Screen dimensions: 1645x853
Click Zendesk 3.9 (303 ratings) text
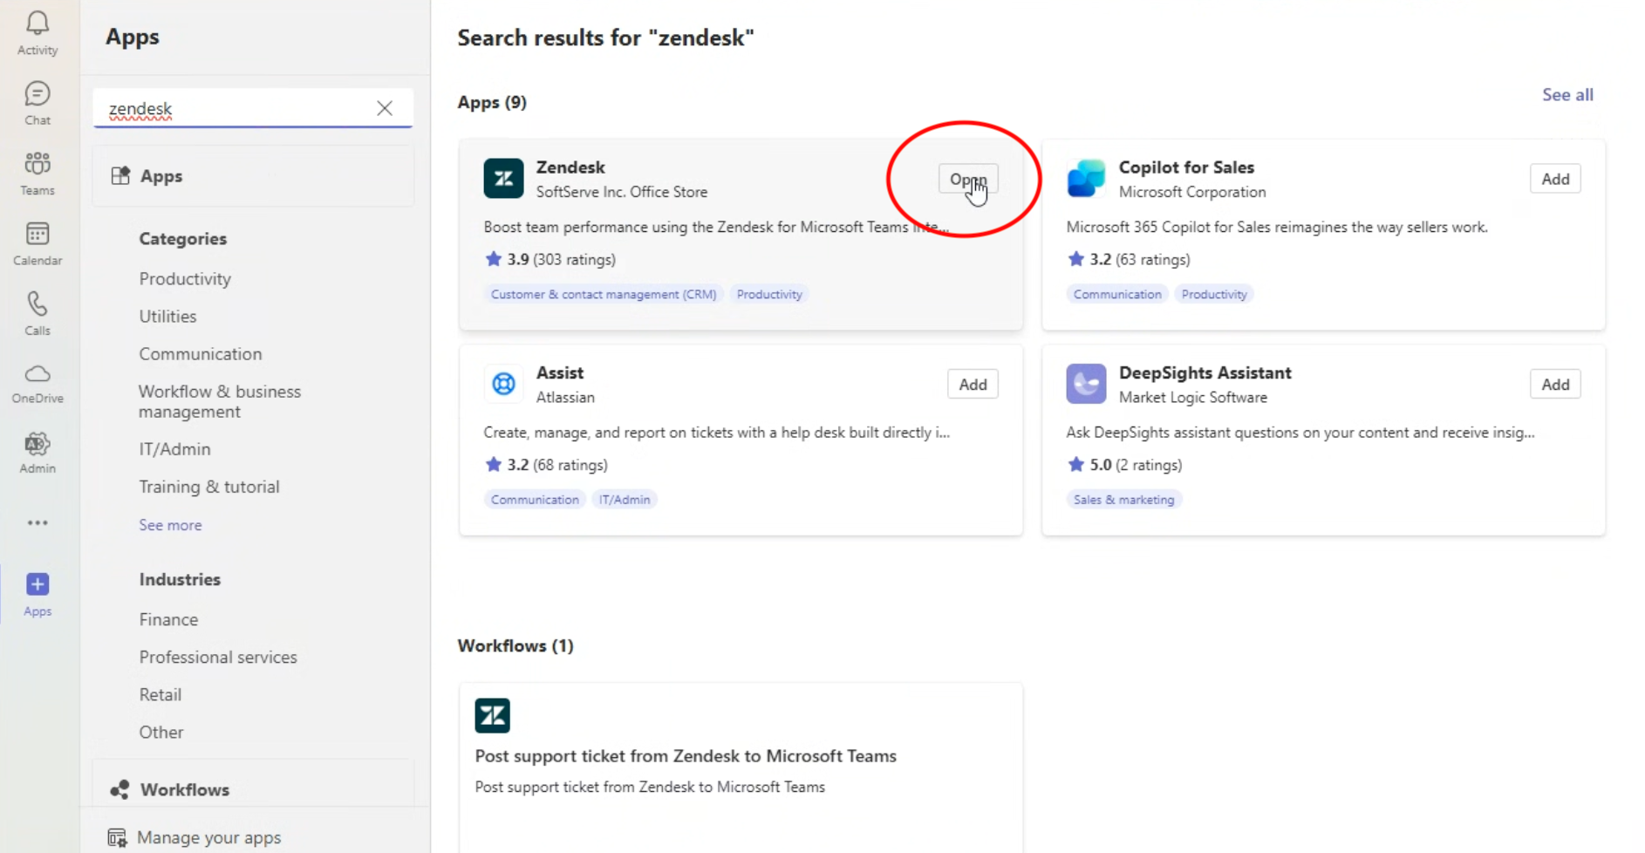coord(562,259)
